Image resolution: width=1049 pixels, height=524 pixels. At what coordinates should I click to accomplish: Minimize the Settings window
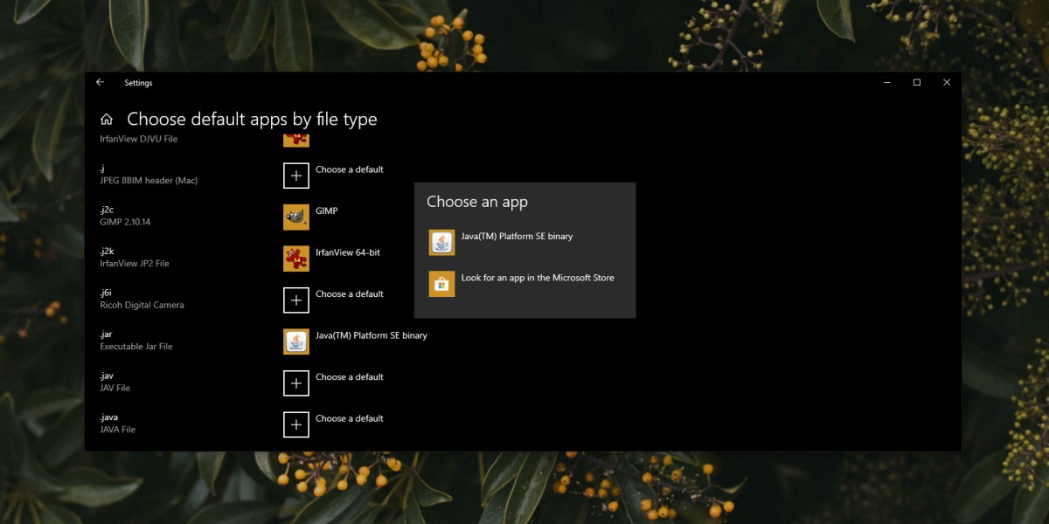[x=887, y=82]
